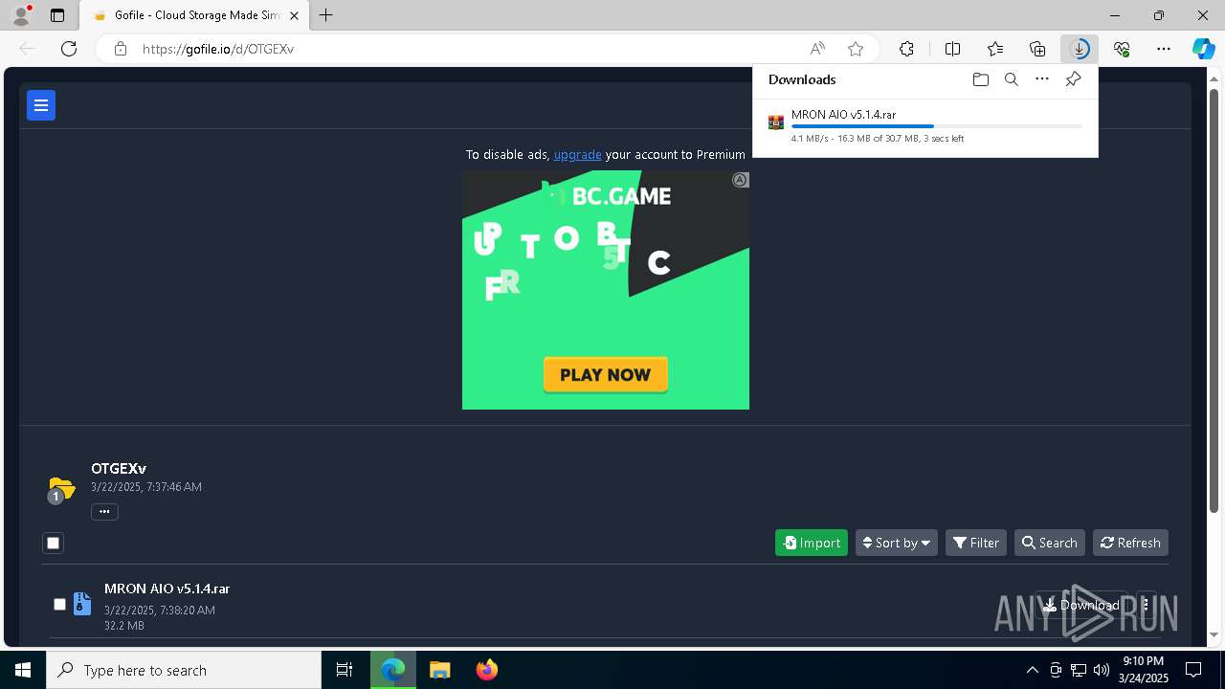The image size is (1225, 689).
Task: Tick the select-all checkbox
Action: (54, 543)
